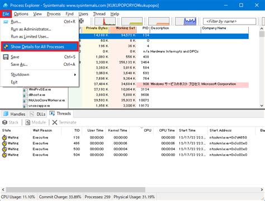Click the horizontal scrollbar thumb
265x201 pixels.
click(x=75, y=190)
